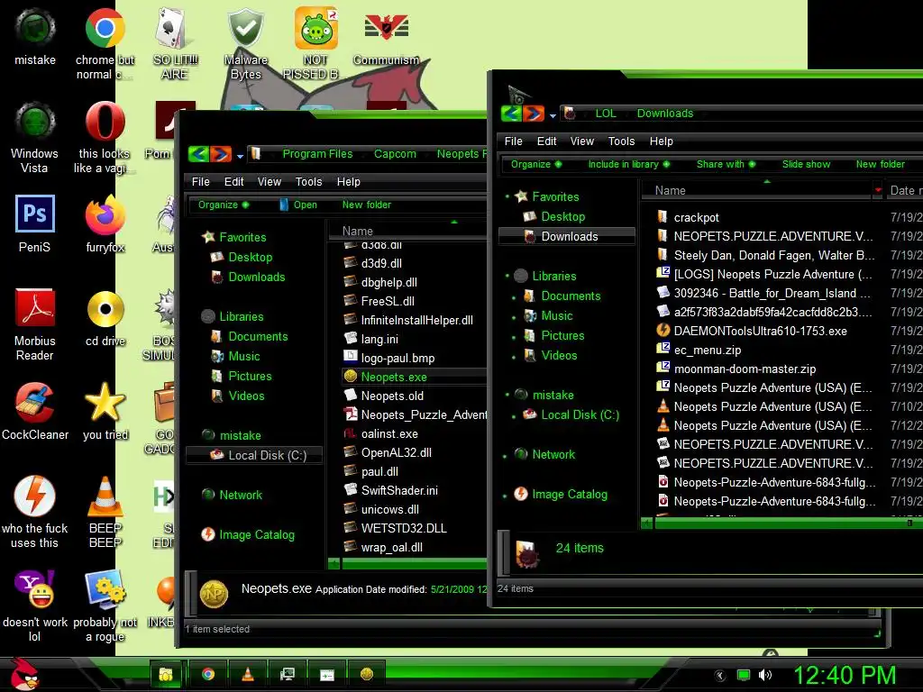
Task: Click the speaker volume tray icon
Action: tap(765, 675)
